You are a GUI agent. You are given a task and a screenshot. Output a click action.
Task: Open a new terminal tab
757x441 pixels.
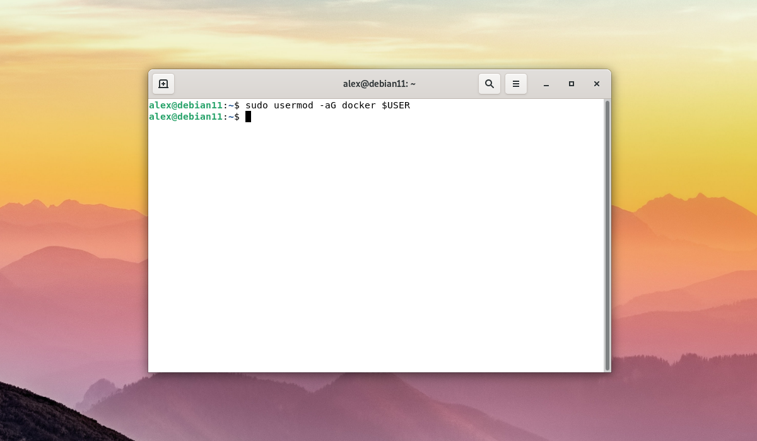coord(163,84)
